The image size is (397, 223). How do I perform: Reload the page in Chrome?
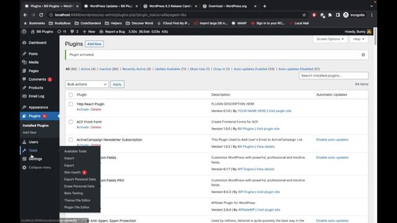pos(41,15)
